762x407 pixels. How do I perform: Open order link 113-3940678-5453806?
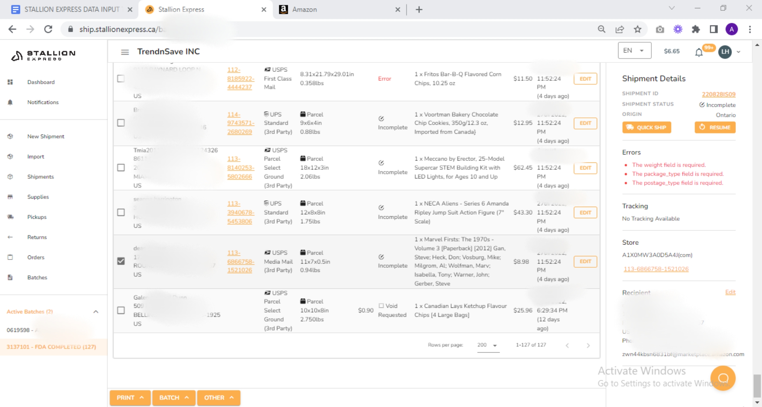coord(241,212)
